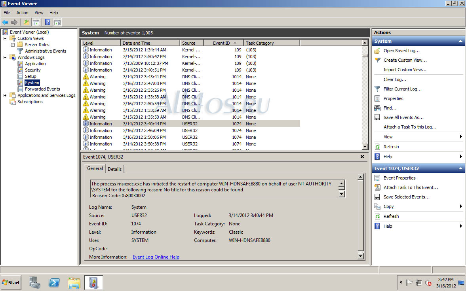Toggle the Show/Hide Action Pane toolbar icon
The height and width of the screenshot is (291, 466).
[x=57, y=22]
